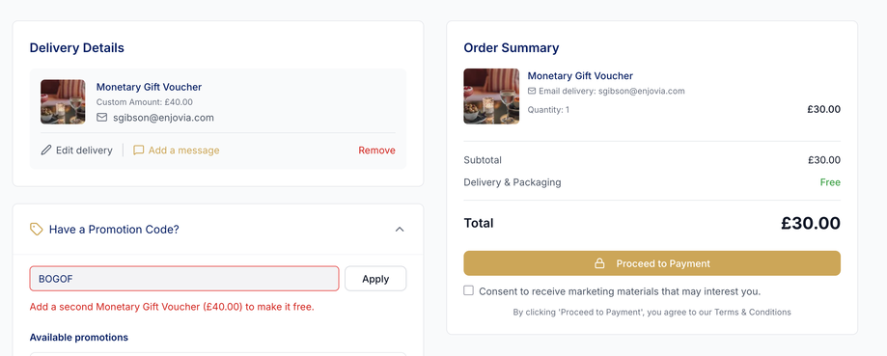Click the lock icon on the payment button
887x356 pixels.
pyautogui.click(x=599, y=264)
